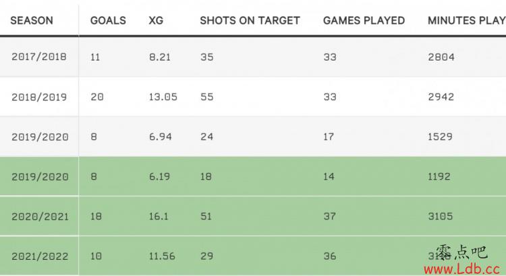Select the 2942 minutes value
This screenshot has height=276, width=506.
[x=441, y=97]
